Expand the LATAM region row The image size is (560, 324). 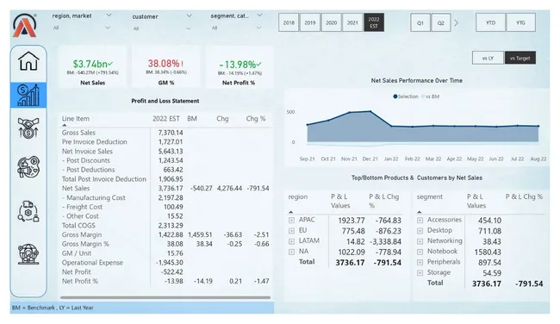[291, 241]
